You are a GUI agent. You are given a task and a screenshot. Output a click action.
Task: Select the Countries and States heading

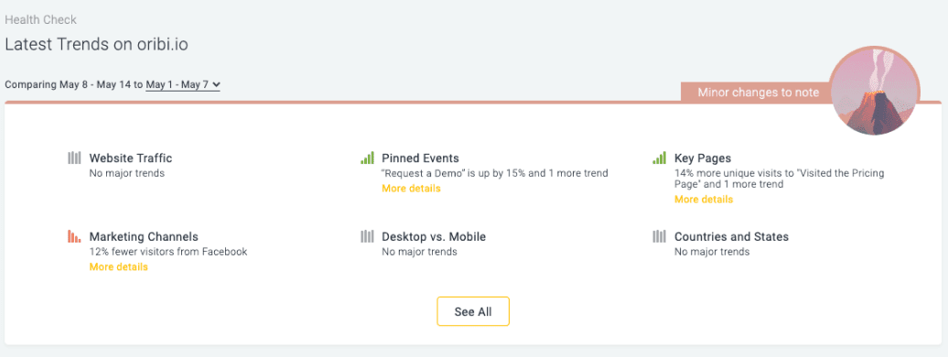tap(731, 237)
